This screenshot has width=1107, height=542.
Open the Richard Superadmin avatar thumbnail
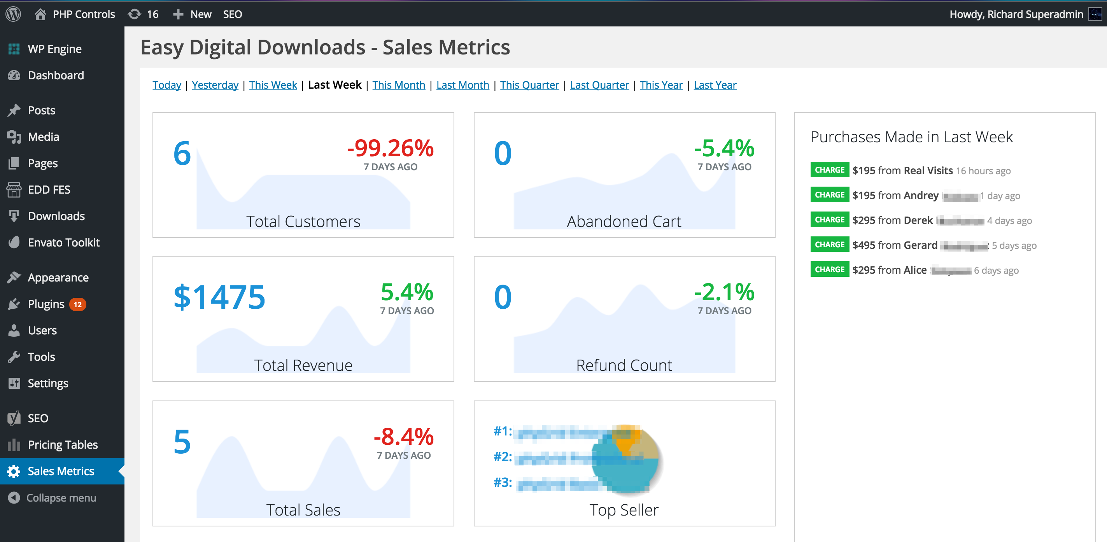[x=1095, y=14]
